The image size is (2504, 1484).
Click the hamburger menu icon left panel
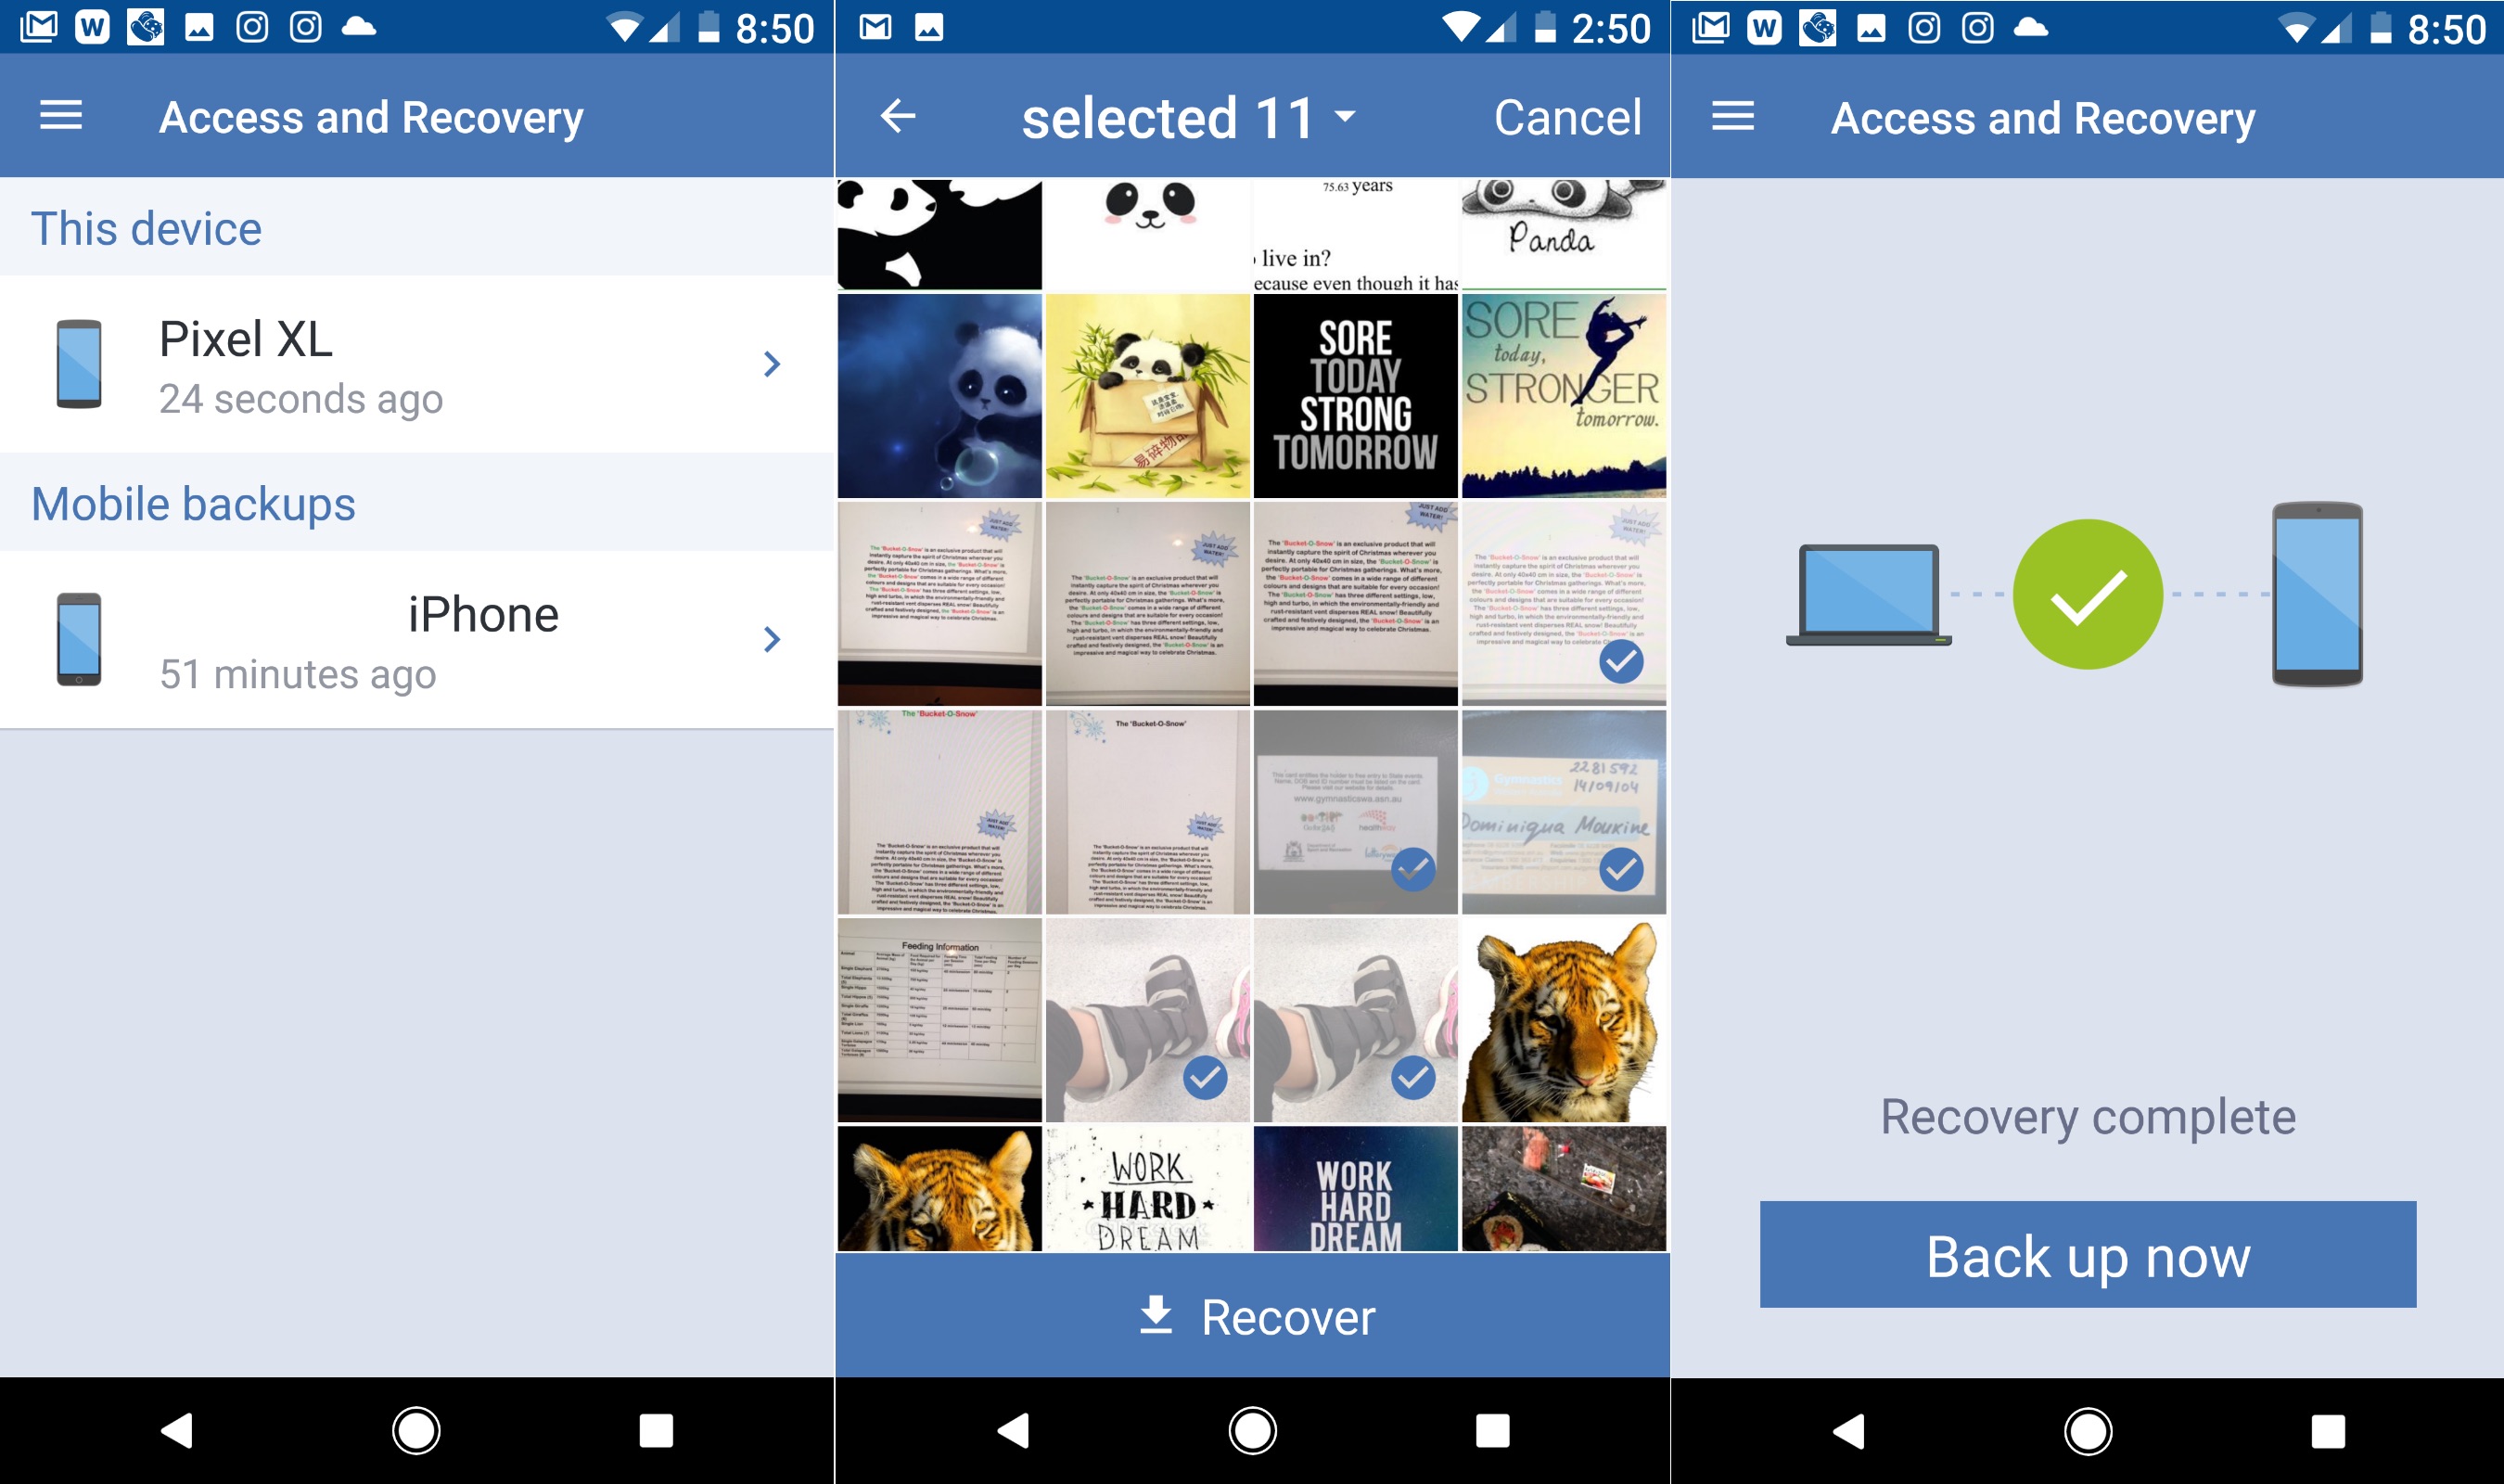[62, 117]
